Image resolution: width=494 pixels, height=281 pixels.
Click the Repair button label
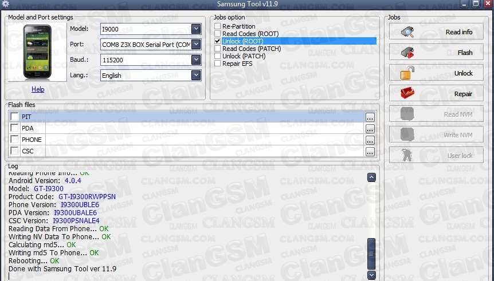pyautogui.click(x=463, y=94)
